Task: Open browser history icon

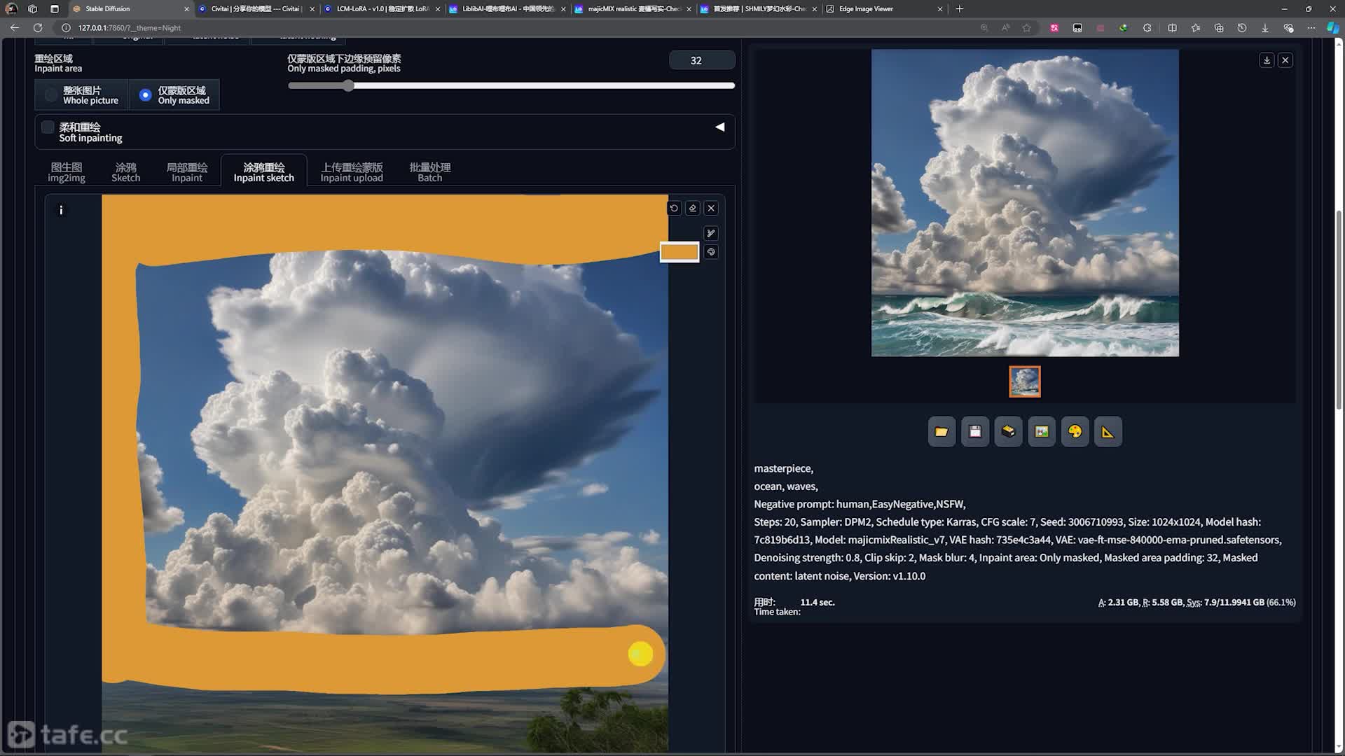Action: [1241, 28]
